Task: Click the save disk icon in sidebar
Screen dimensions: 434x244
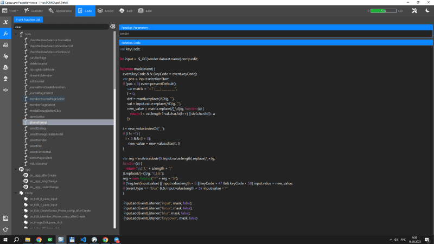Action: coord(5,218)
